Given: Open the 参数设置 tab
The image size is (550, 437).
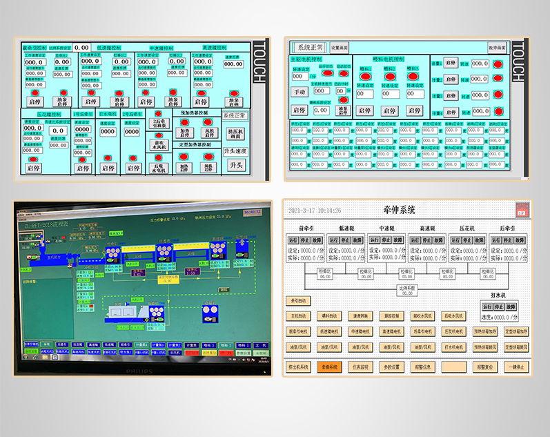Looking at the screenshot, I should (391, 367).
